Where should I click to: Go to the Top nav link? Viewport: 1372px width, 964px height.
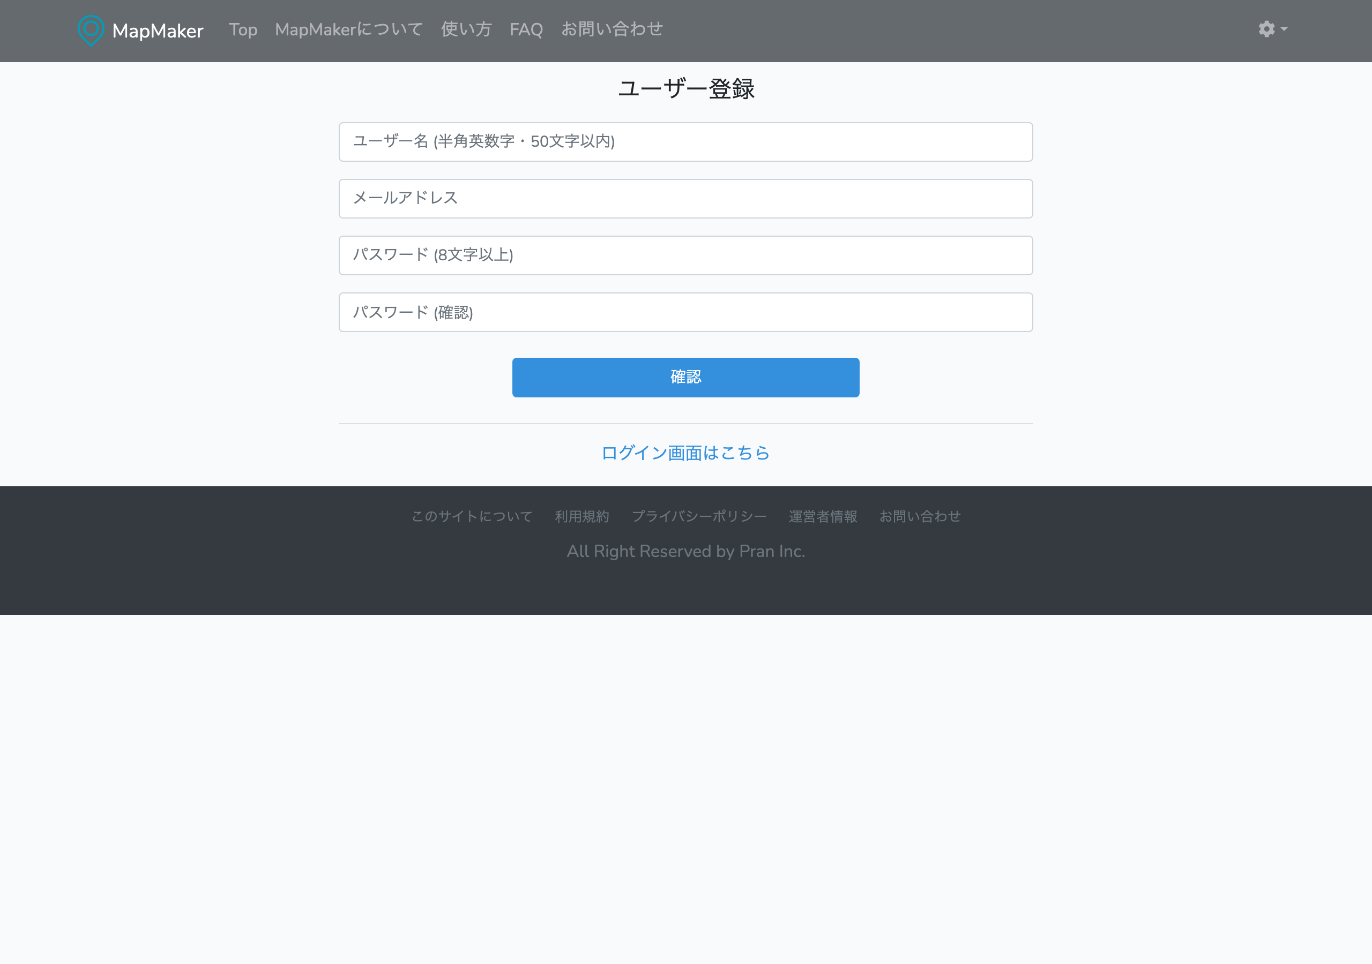(243, 29)
